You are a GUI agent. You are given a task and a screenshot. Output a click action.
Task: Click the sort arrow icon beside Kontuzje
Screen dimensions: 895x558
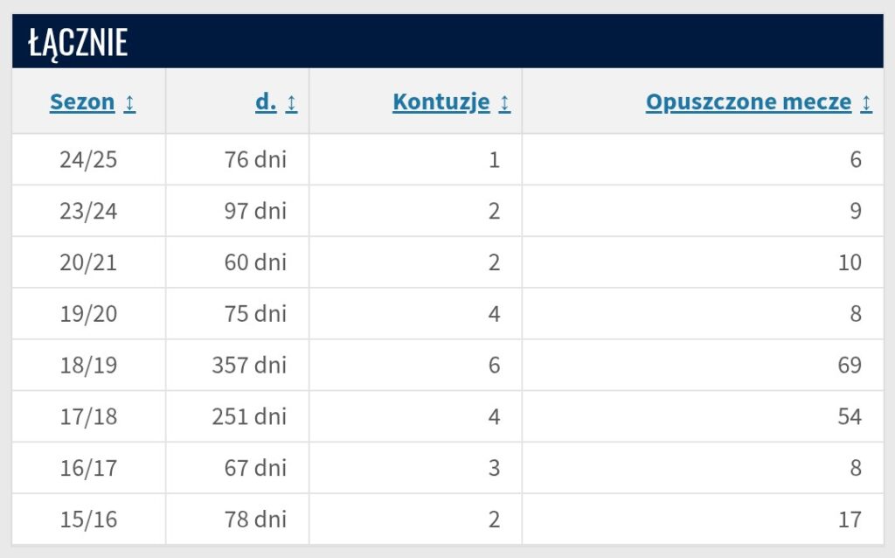[504, 103]
